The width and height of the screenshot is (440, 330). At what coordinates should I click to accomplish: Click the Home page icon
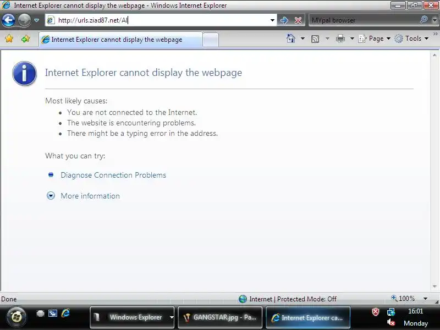291,38
